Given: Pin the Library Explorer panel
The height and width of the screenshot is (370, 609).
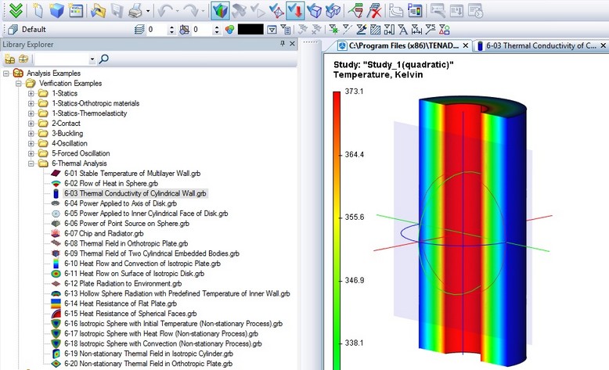Looking at the screenshot, I should [282, 45].
